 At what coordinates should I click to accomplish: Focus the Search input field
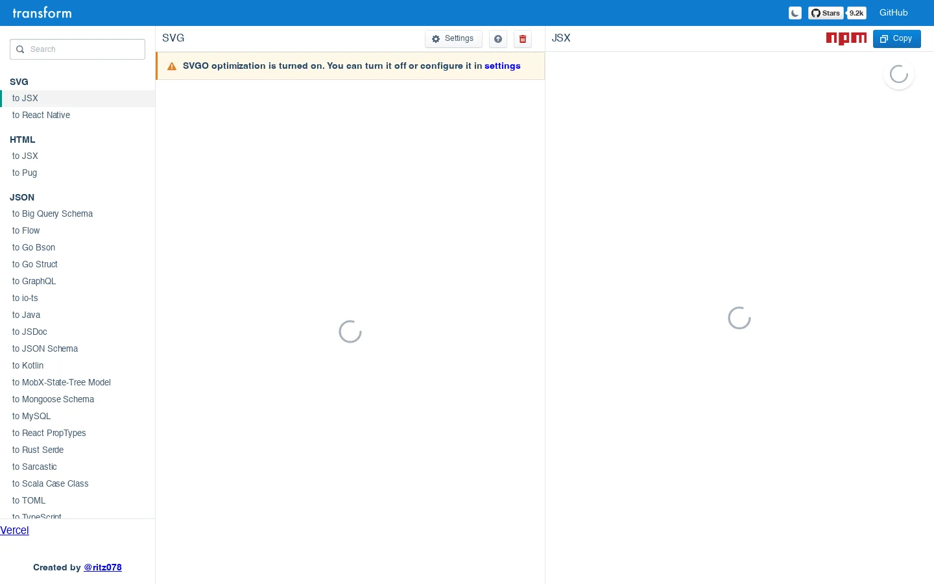click(x=77, y=49)
